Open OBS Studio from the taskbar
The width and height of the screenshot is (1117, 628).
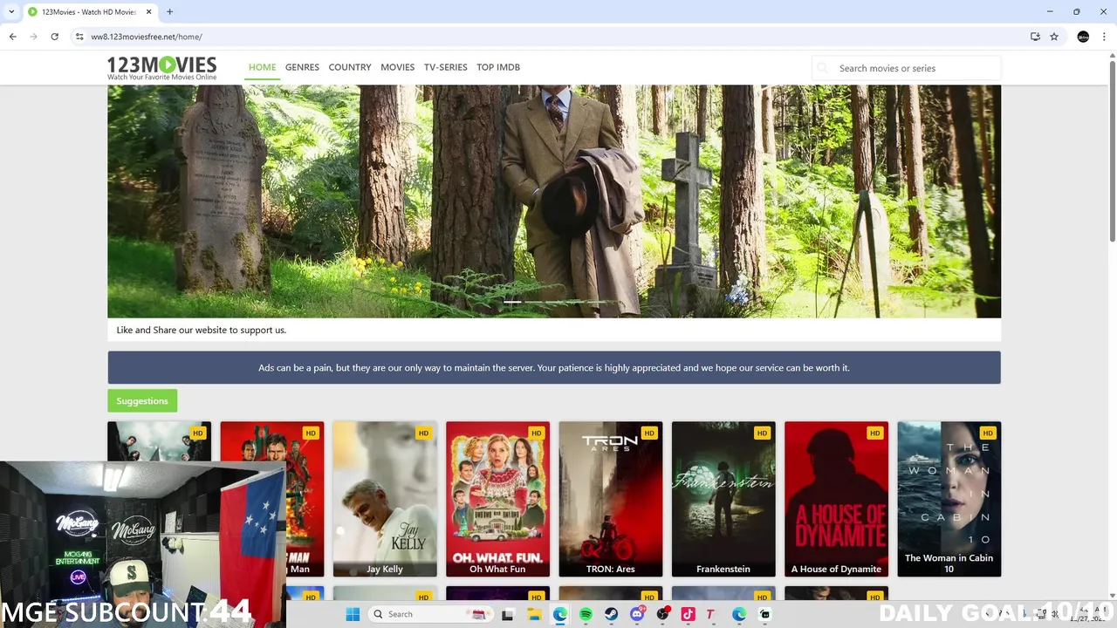point(662,614)
